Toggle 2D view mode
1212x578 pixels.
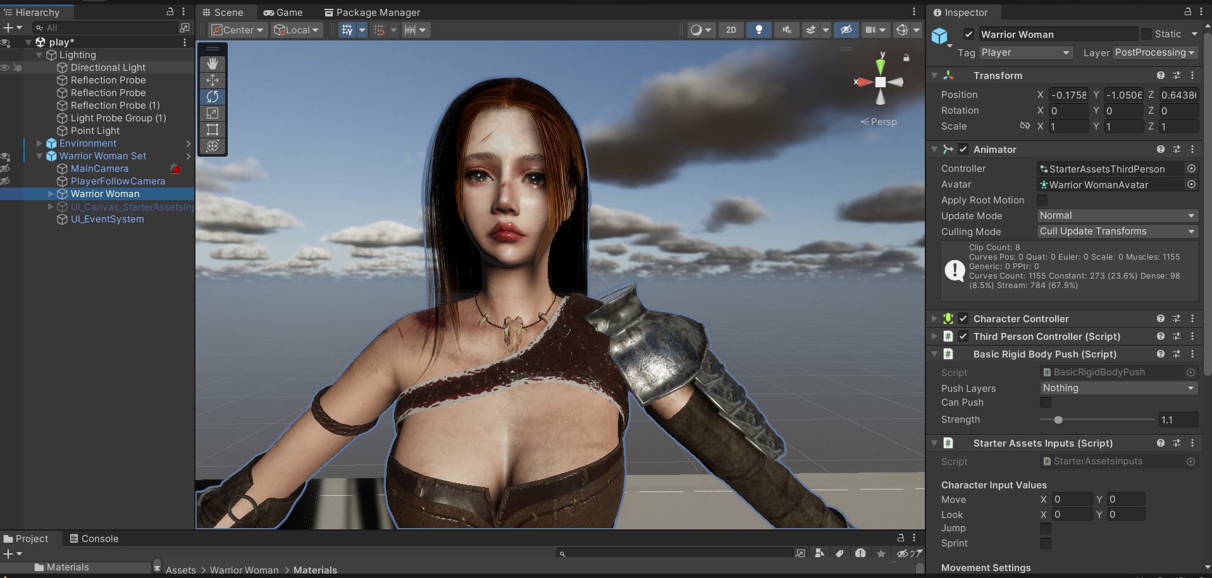(731, 30)
